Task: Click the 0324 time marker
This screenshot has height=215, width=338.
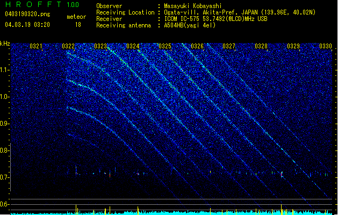Action: tap(133, 46)
